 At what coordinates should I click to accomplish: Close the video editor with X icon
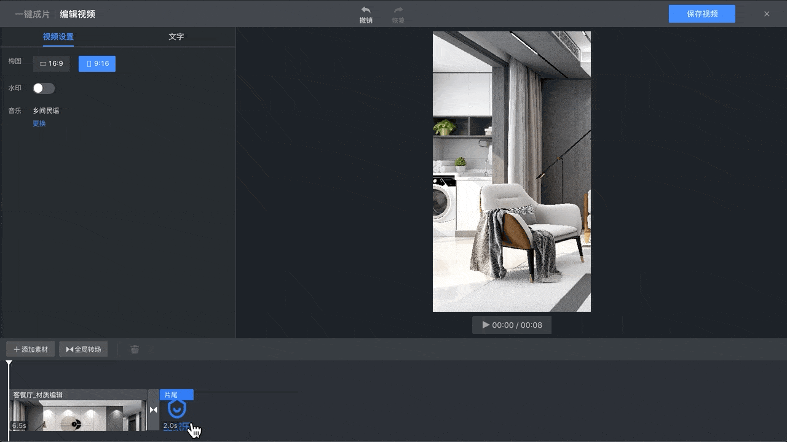[x=766, y=14]
